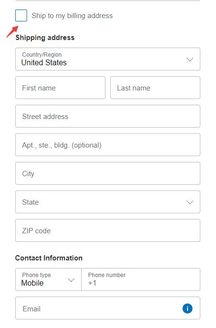Click the +1 dial code prefix

click(92, 283)
